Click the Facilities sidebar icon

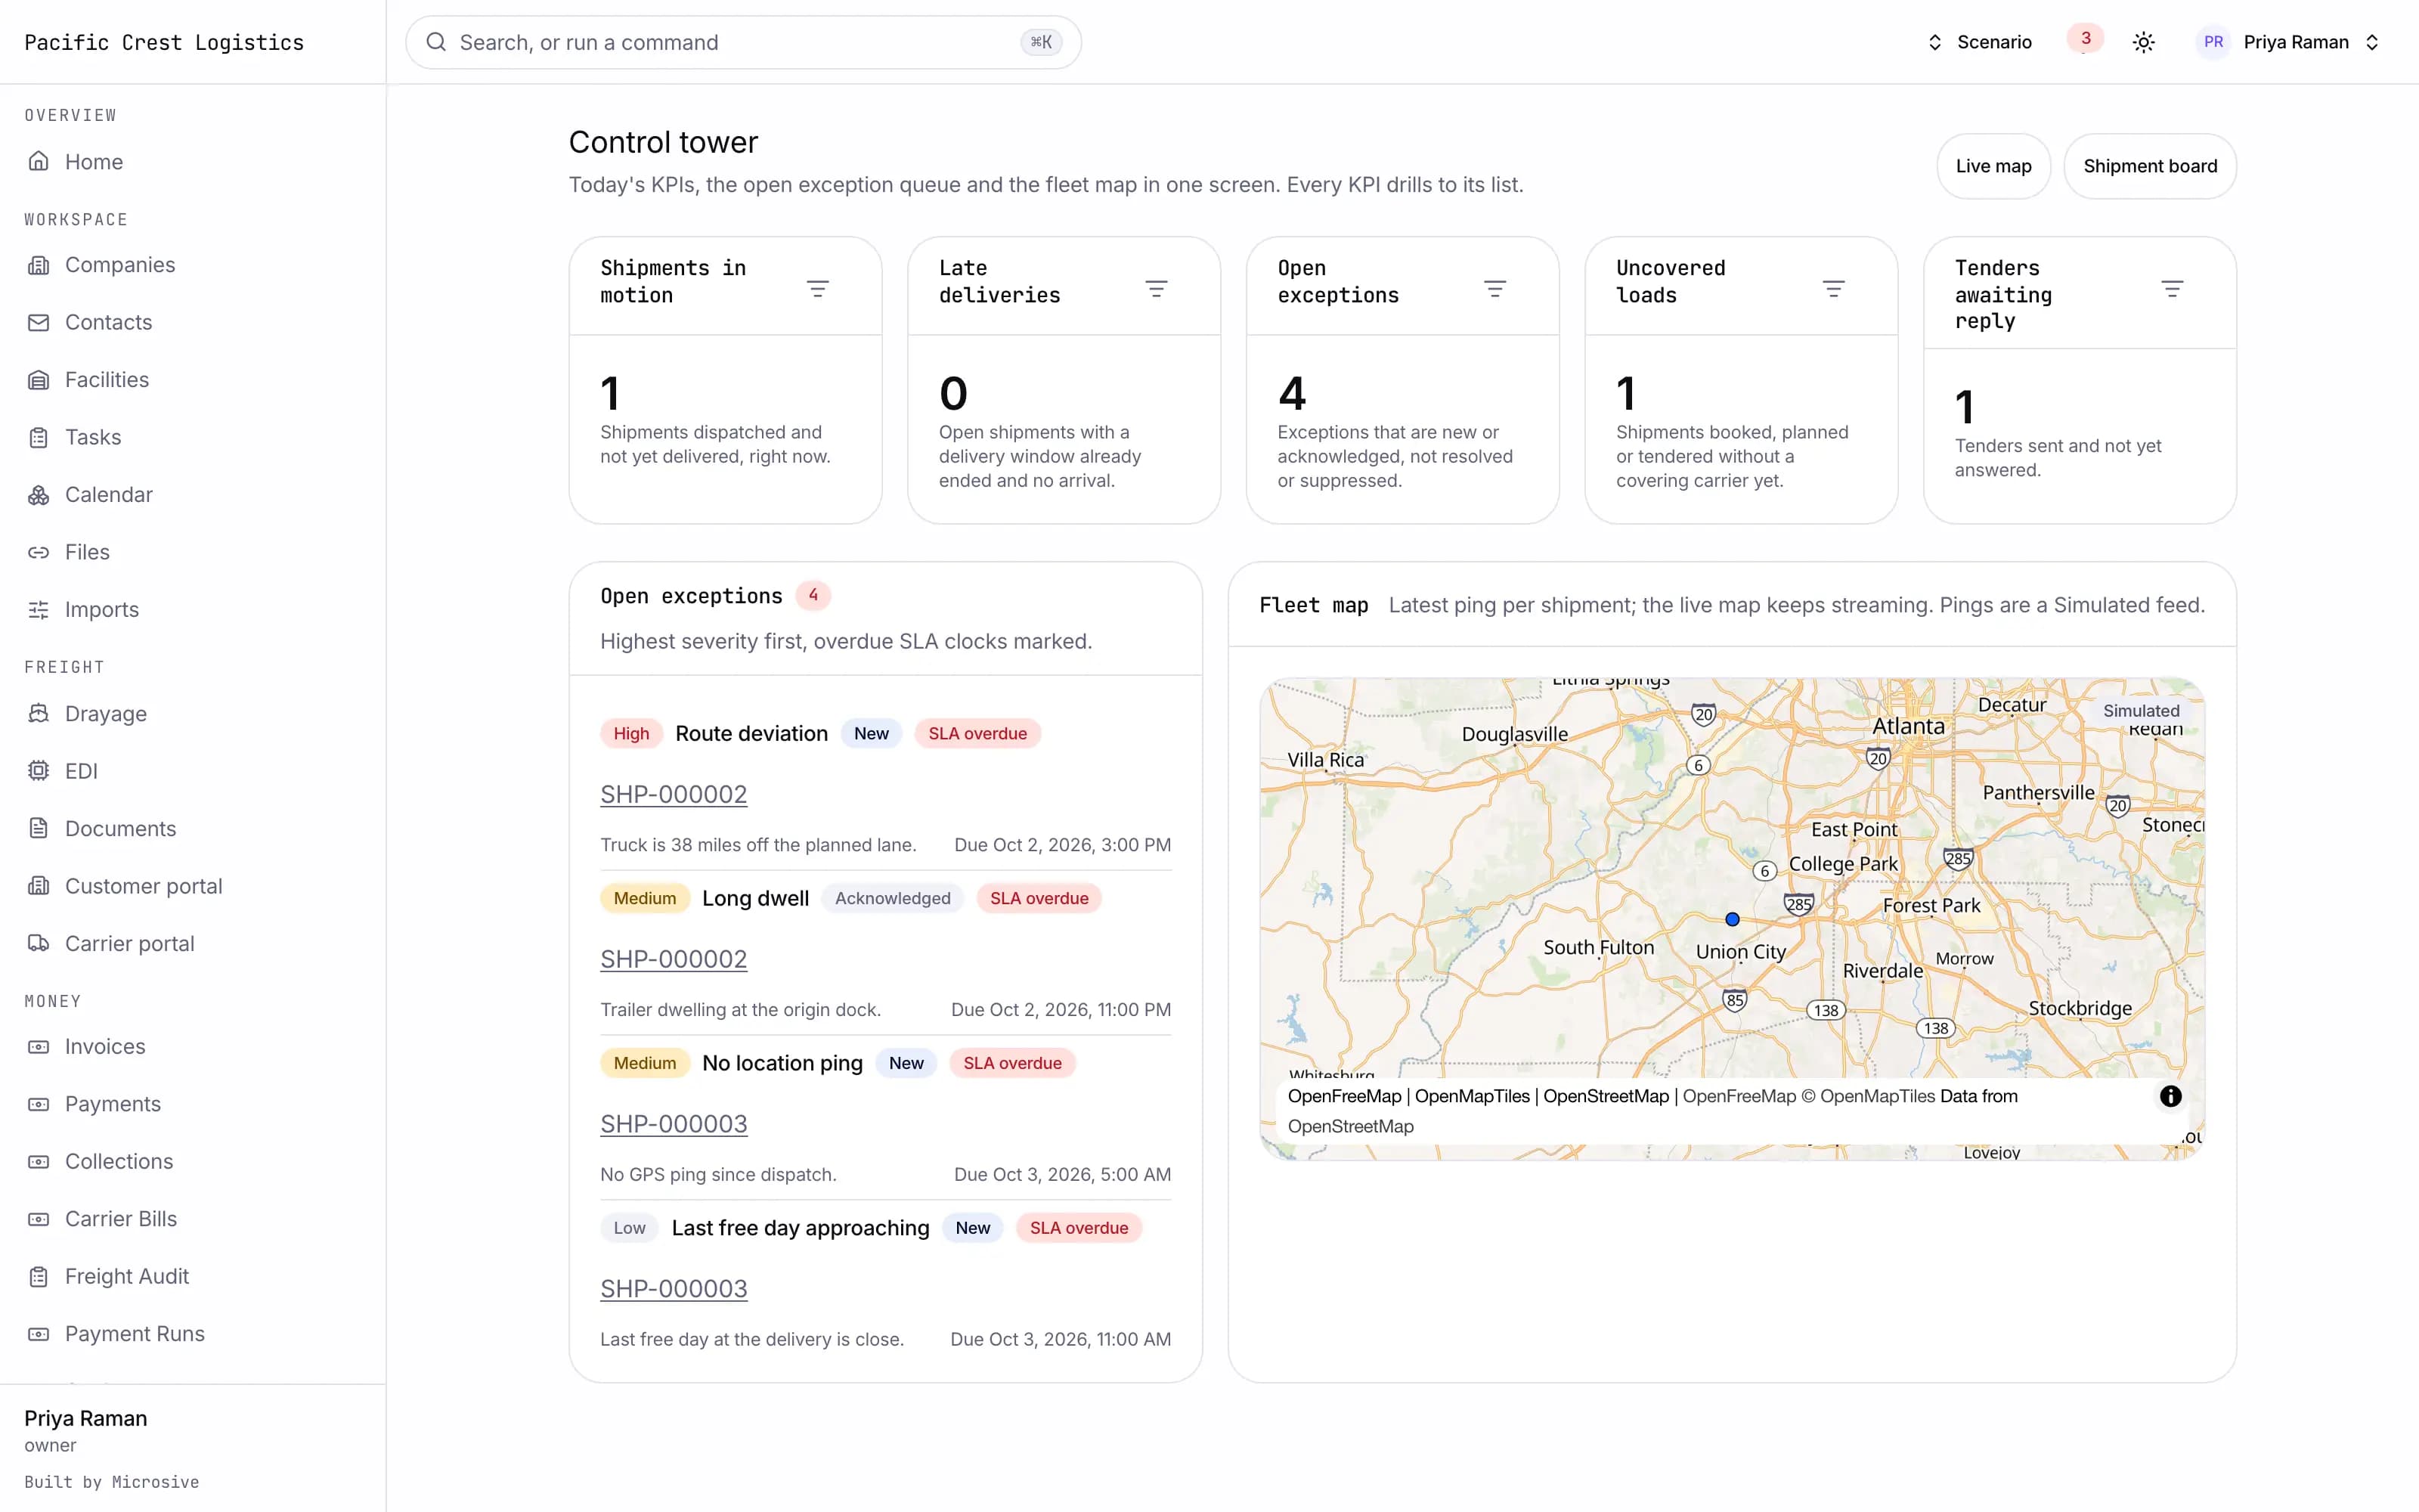click(38, 380)
